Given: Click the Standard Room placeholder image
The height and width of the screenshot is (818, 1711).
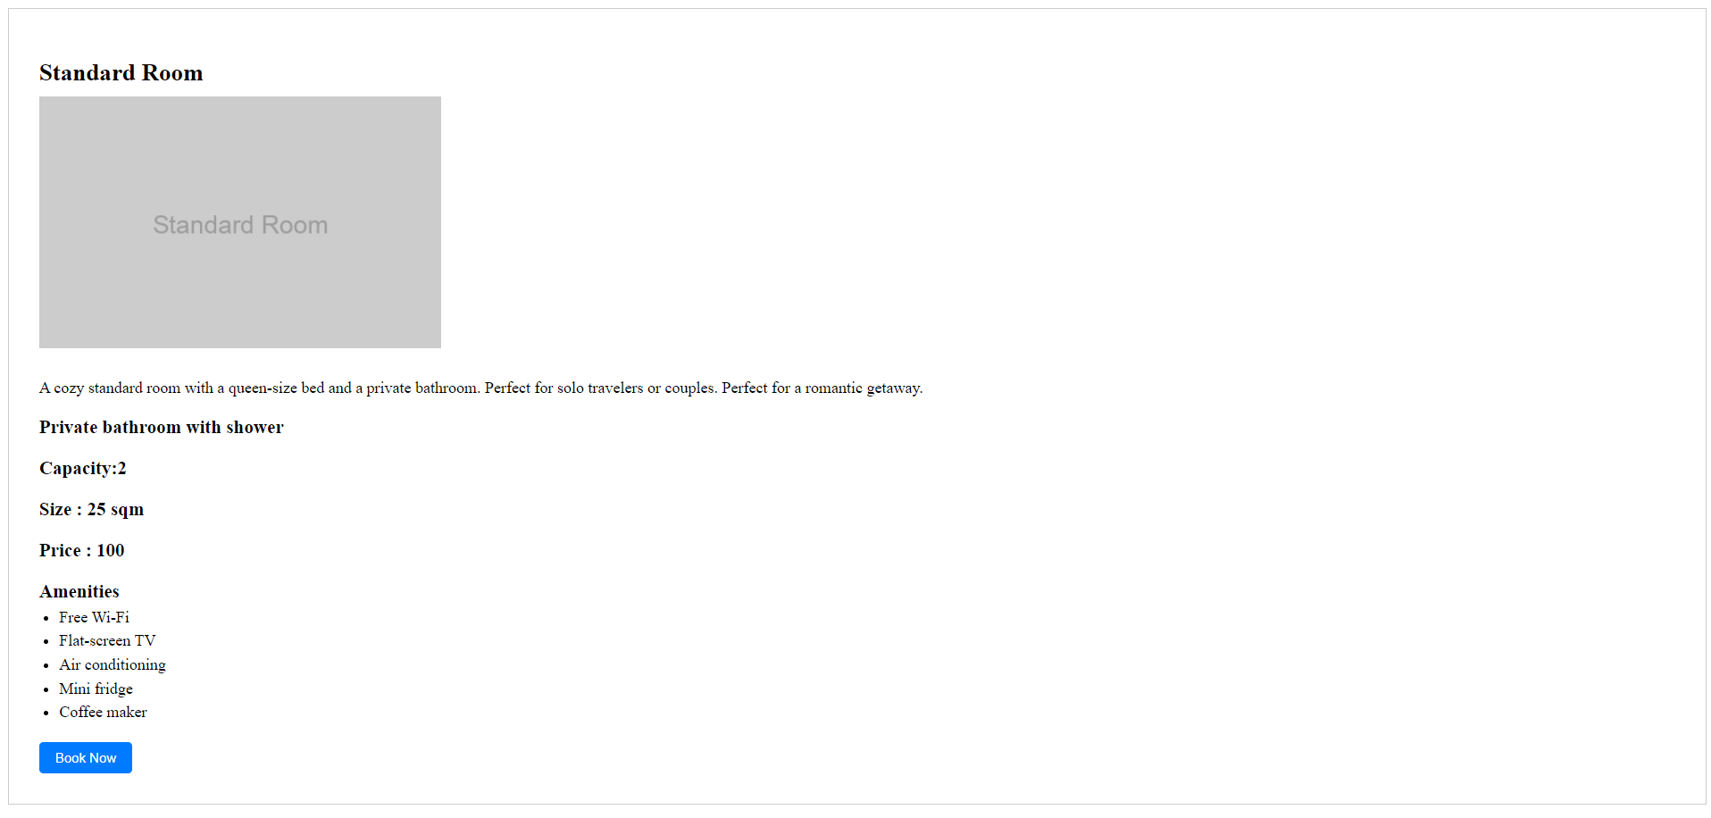Looking at the screenshot, I should pos(240,222).
